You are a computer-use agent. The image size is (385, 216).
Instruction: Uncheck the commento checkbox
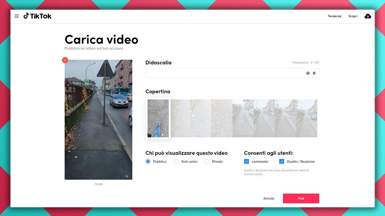point(246,162)
